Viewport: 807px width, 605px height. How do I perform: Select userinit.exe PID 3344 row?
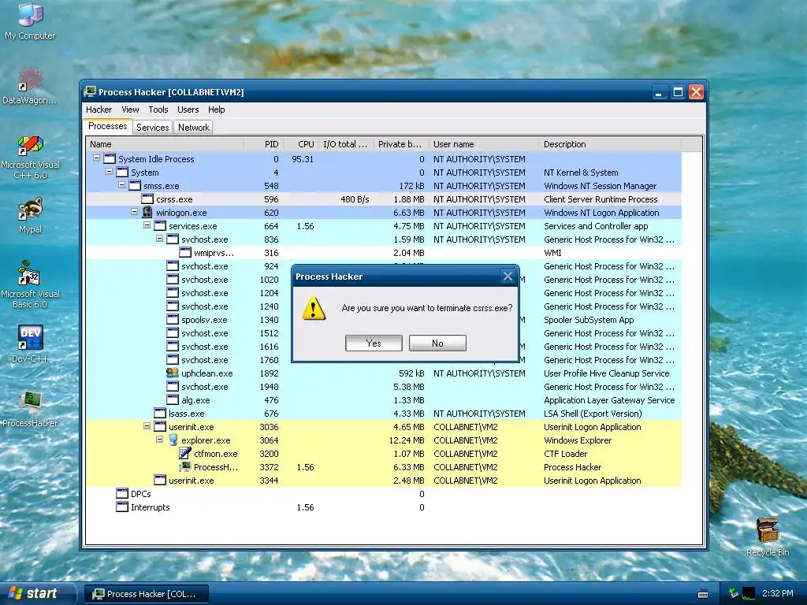tap(384, 480)
